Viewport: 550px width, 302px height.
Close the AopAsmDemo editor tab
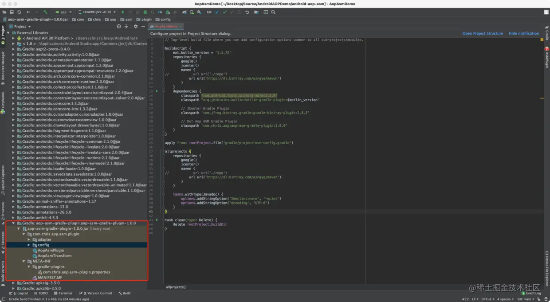180,27
